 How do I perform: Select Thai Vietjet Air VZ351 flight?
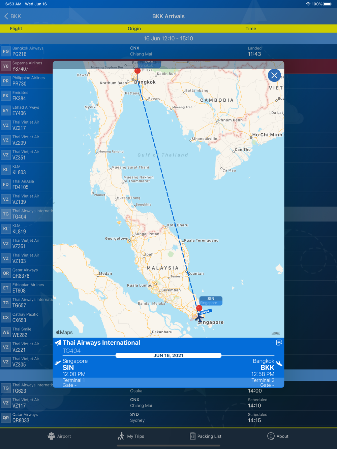point(26,155)
